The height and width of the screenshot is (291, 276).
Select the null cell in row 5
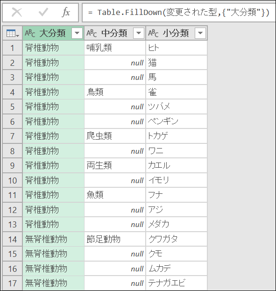[x=115, y=106]
